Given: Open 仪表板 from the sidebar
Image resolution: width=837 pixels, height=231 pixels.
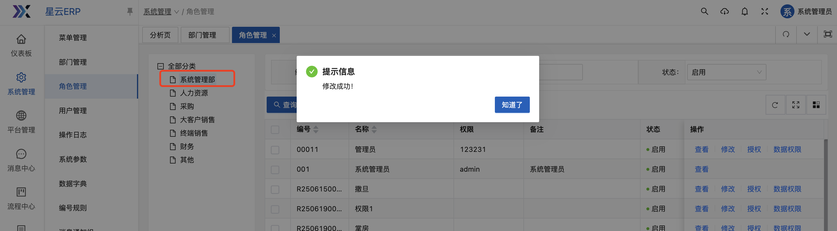Looking at the screenshot, I should [x=21, y=45].
